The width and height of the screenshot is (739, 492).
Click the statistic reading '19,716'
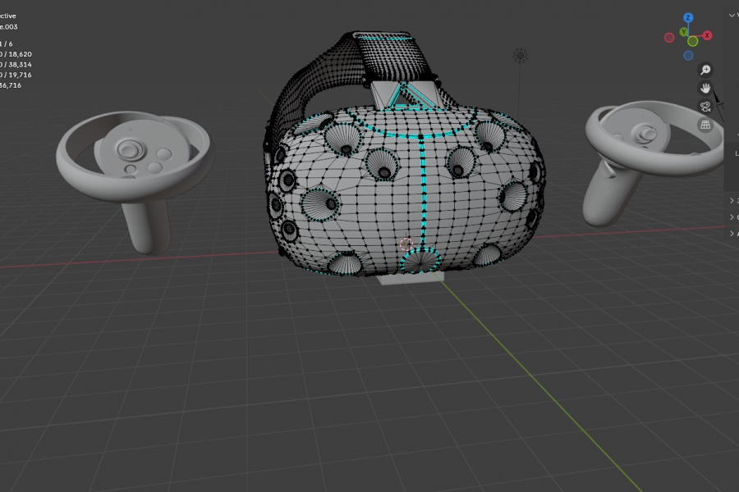coord(21,75)
